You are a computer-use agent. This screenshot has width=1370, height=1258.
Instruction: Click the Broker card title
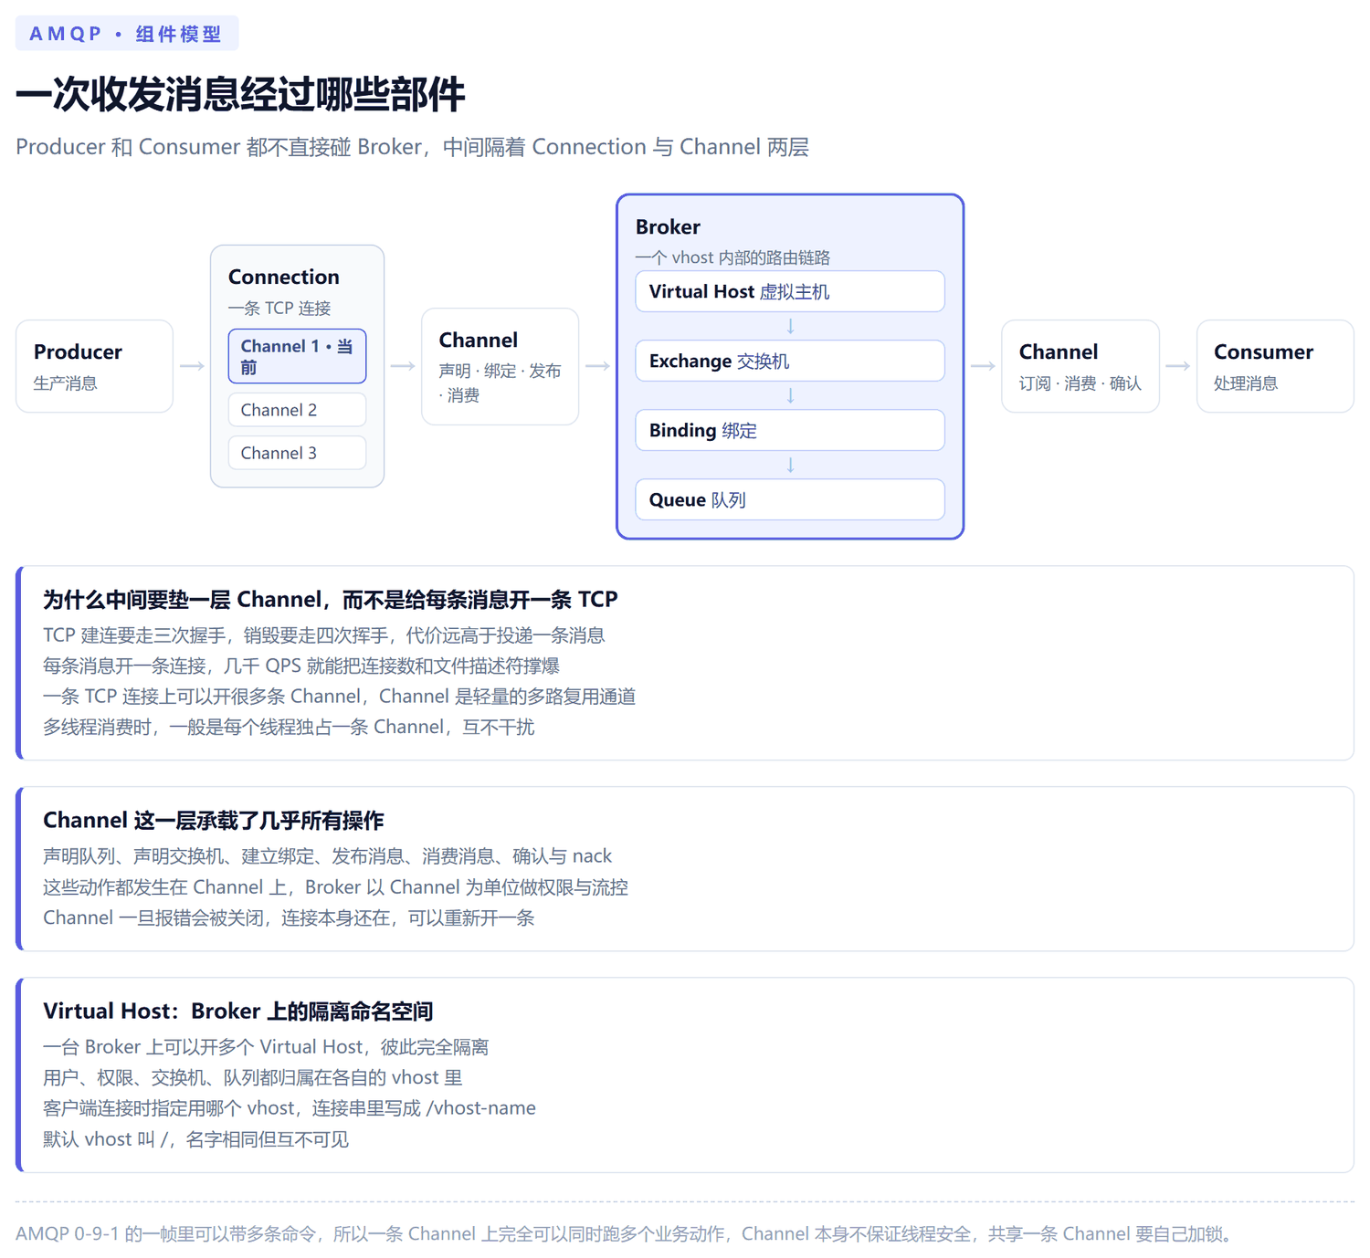(668, 226)
